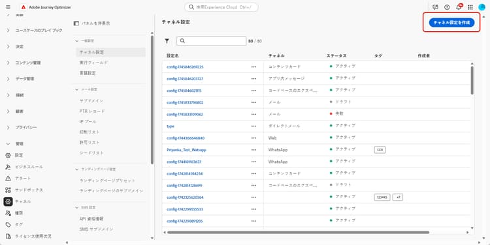The image size is (490, 245).
Task: Collapse the 管理 navigation section
Action: coord(8,144)
